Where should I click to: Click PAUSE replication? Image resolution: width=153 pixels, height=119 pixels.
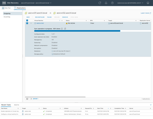tap(49, 17)
